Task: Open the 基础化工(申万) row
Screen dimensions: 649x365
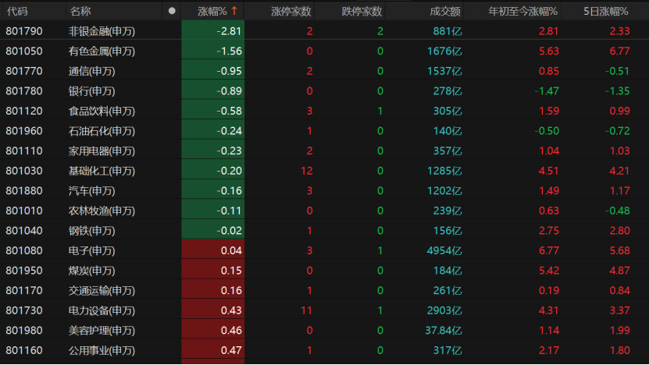Action: 102,171
